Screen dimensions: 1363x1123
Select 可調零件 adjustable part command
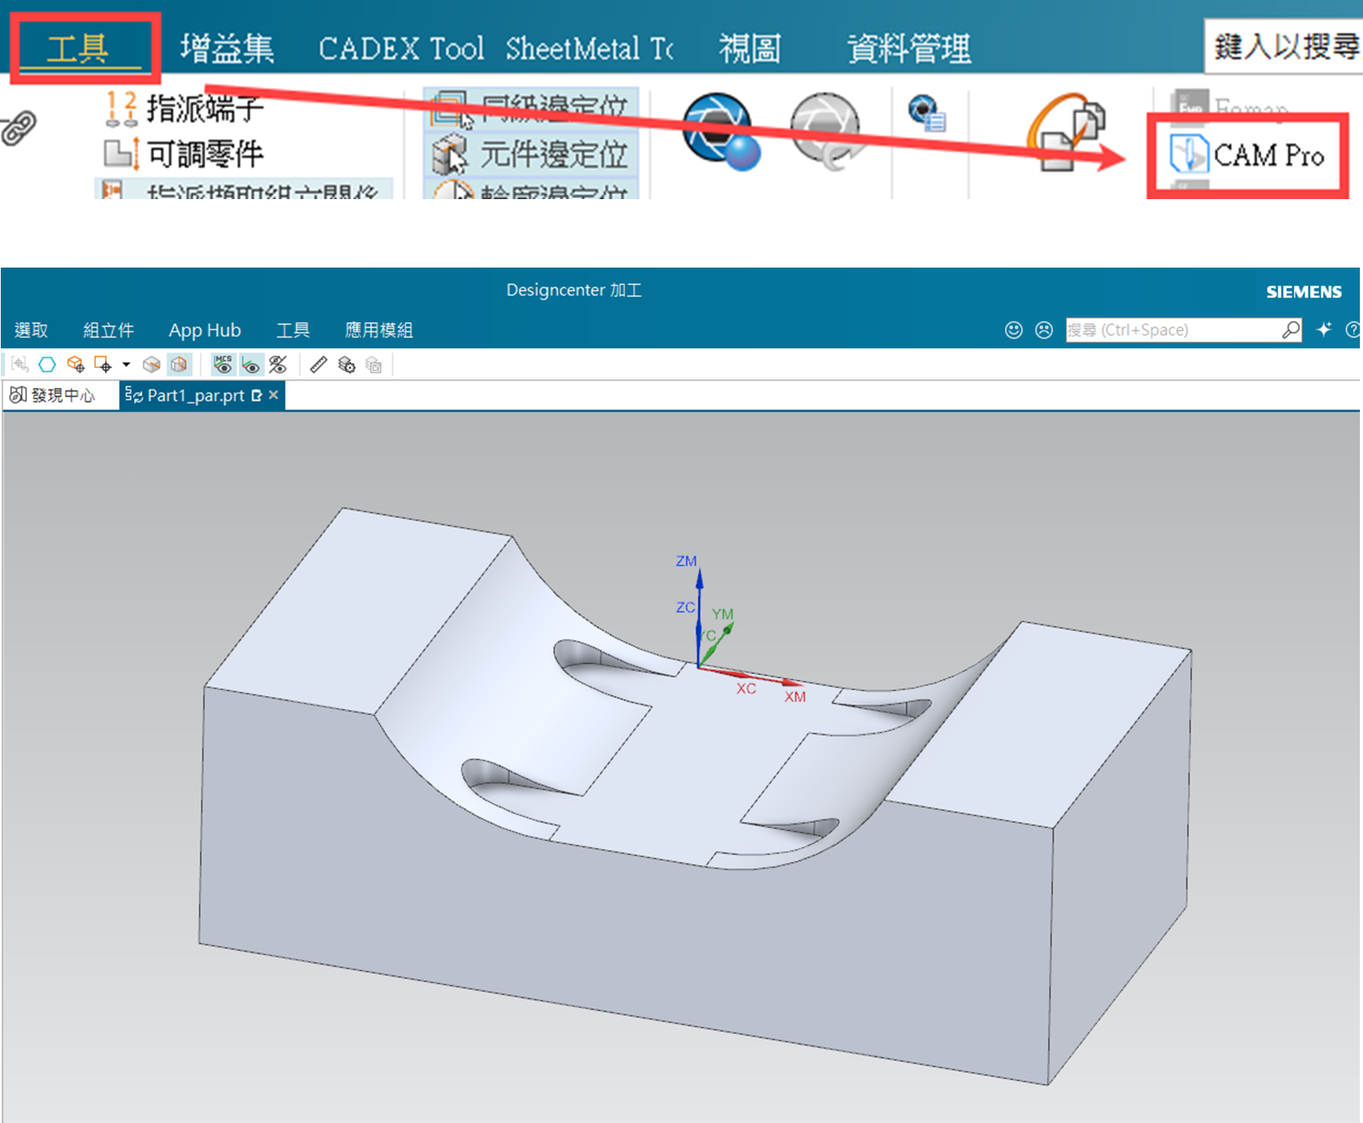point(185,154)
